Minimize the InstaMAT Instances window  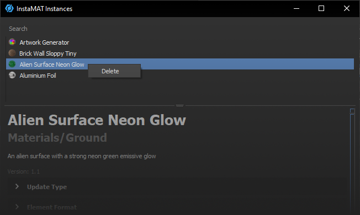point(297,8)
